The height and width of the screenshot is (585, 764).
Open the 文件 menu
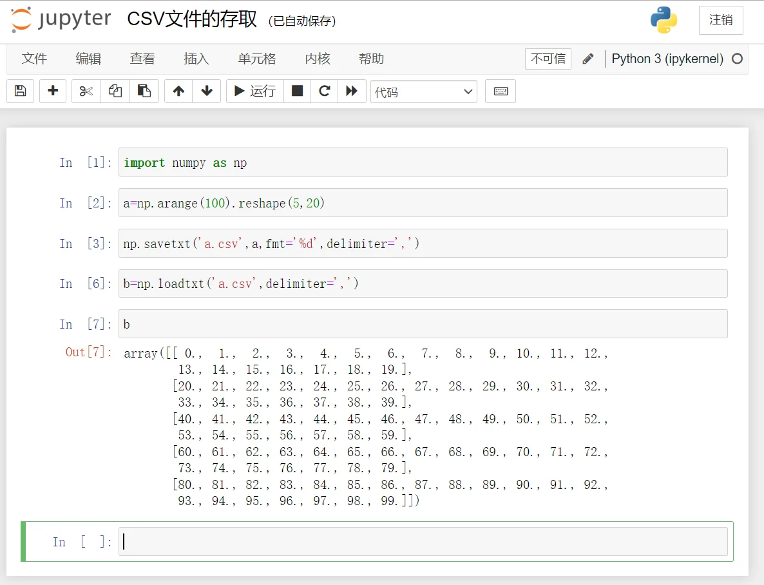point(34,59)
